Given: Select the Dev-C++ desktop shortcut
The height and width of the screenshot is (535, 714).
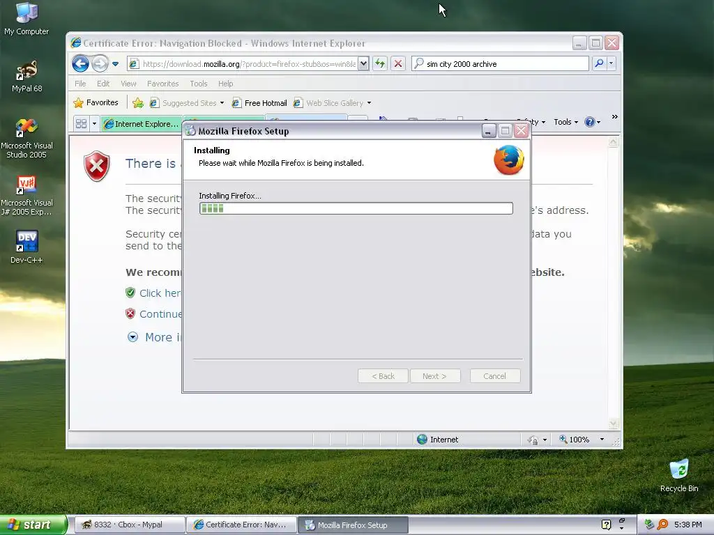Looking at the screenshot, I should 26,247.
